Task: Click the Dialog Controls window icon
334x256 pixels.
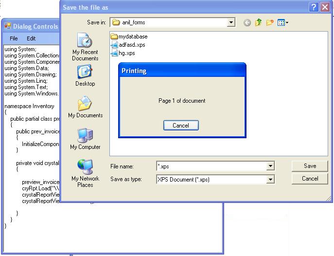Action: [8, 26]
